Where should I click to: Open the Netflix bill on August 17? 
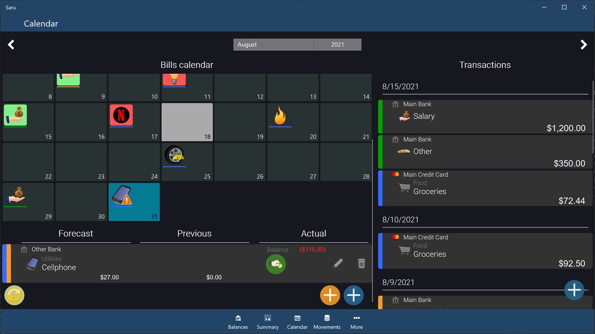121,115
